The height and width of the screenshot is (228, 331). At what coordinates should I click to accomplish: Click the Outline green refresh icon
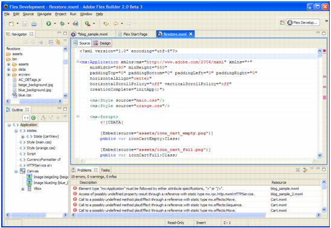[33, 118]
